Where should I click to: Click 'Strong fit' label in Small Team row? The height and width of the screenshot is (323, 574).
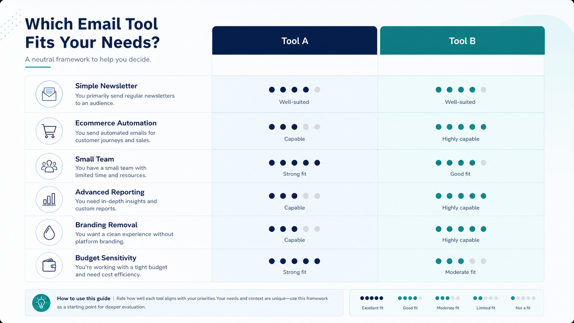[295, 174]
